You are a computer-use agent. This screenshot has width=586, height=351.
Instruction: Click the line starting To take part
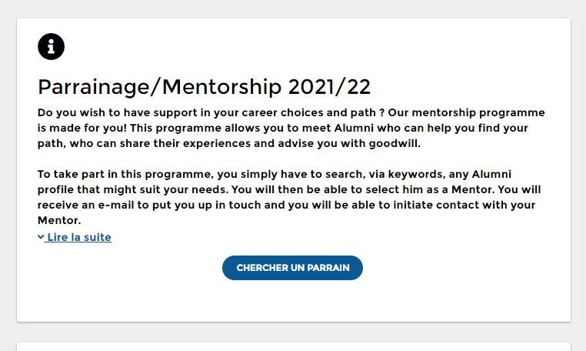tap(275, 174)
